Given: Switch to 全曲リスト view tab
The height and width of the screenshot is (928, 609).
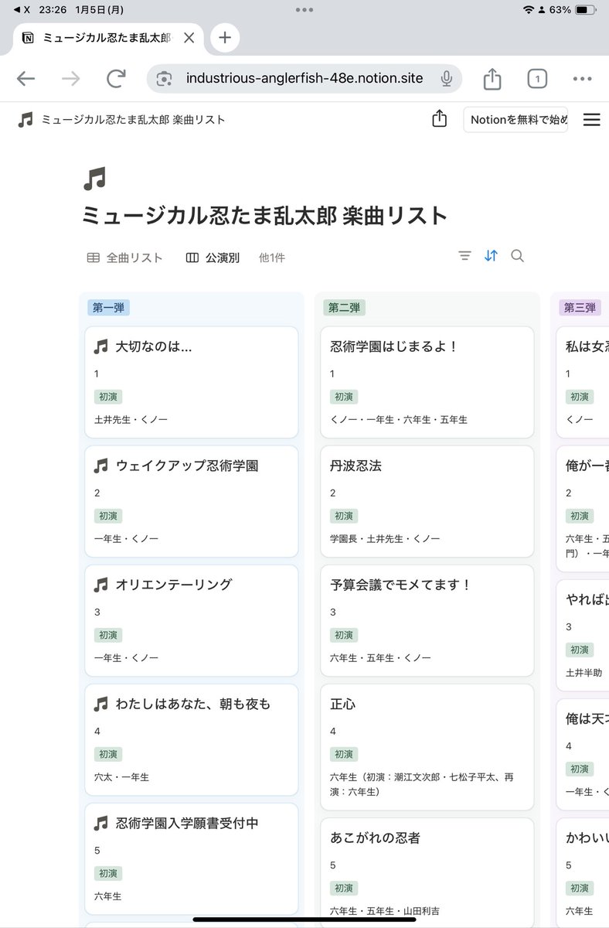Looking at the screenshot, I should pyautogui.click(x=124, y=258).
